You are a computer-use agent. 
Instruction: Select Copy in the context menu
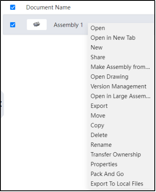pos(97,126)
